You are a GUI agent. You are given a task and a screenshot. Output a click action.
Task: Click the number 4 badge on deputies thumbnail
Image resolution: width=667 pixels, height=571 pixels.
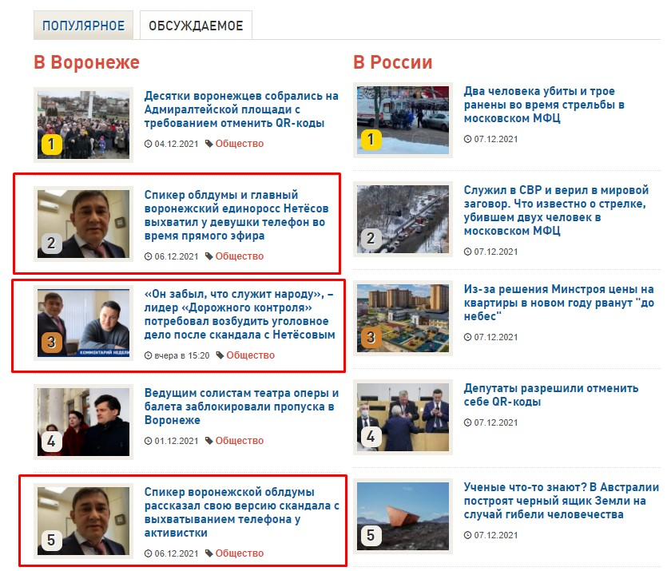(x=371, y=437)
